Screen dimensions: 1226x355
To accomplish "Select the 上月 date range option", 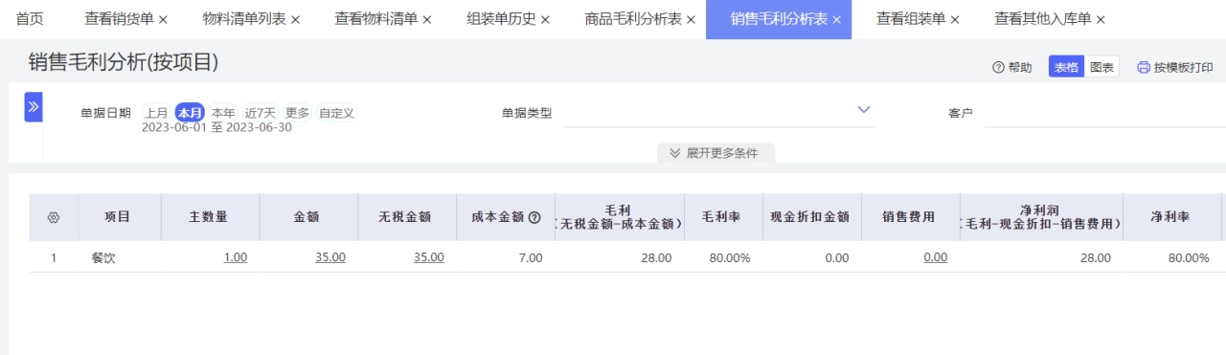I will coord(156,113).
